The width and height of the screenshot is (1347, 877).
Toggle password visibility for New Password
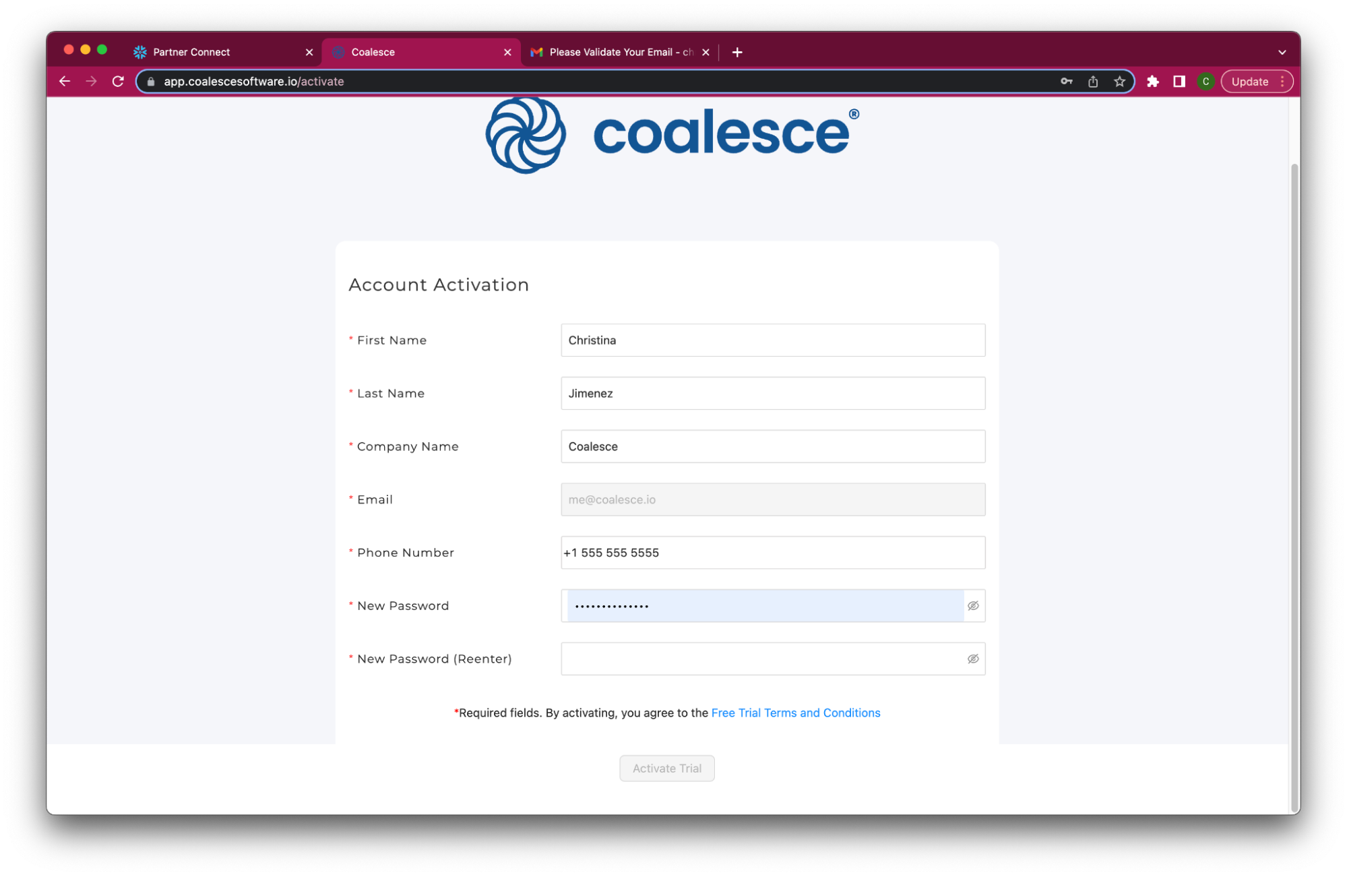973,606
